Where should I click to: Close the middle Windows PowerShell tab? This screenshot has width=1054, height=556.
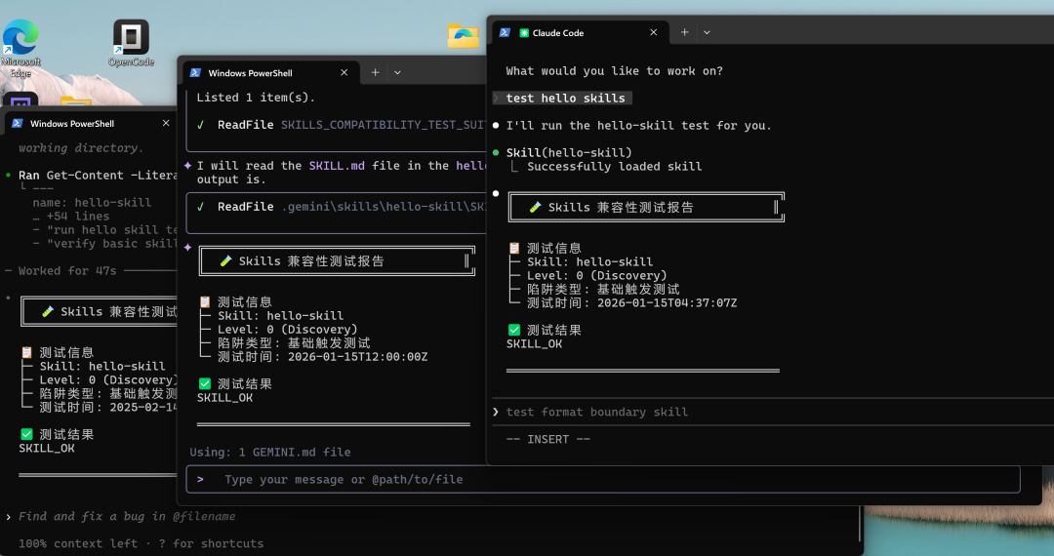tap(345, 72)
